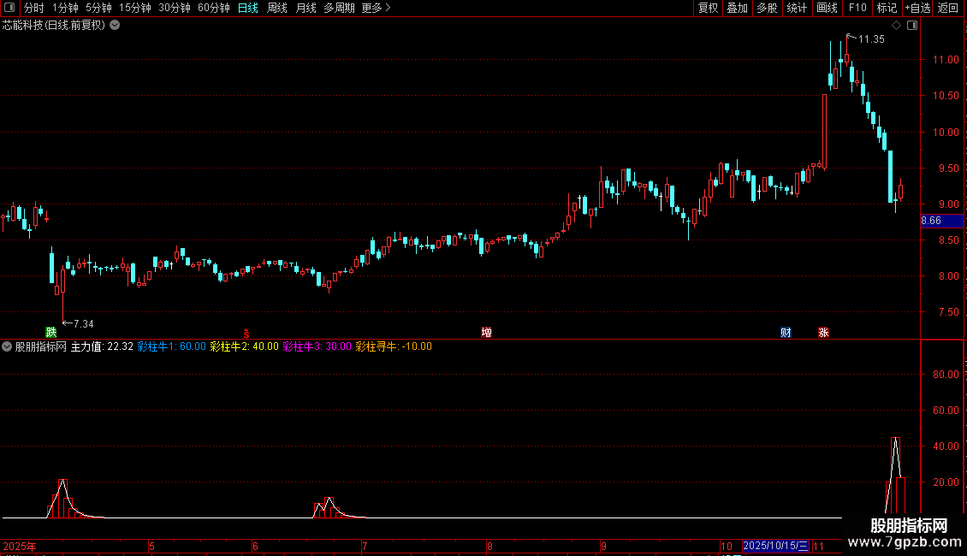Add the stock via +自选
967x556 pixels.
coord(917,8)
